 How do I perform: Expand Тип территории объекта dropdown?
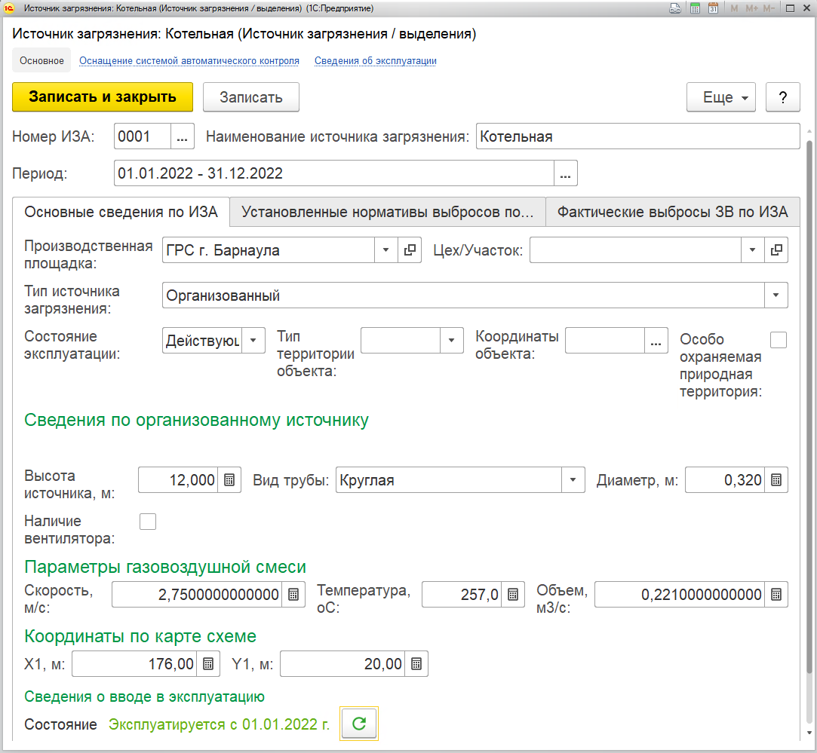[x=452, y=341]
